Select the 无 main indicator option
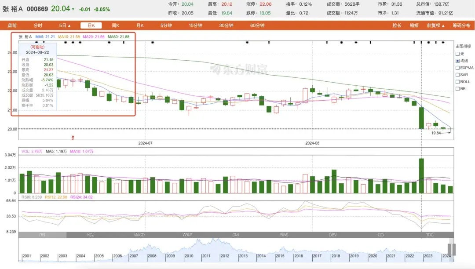The image size is (475, 269). 458,54
